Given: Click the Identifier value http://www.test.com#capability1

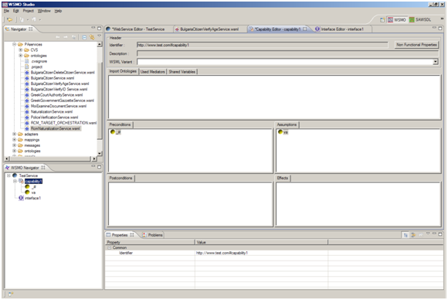Looking at the screenshot, I should [x=222, y=253].
